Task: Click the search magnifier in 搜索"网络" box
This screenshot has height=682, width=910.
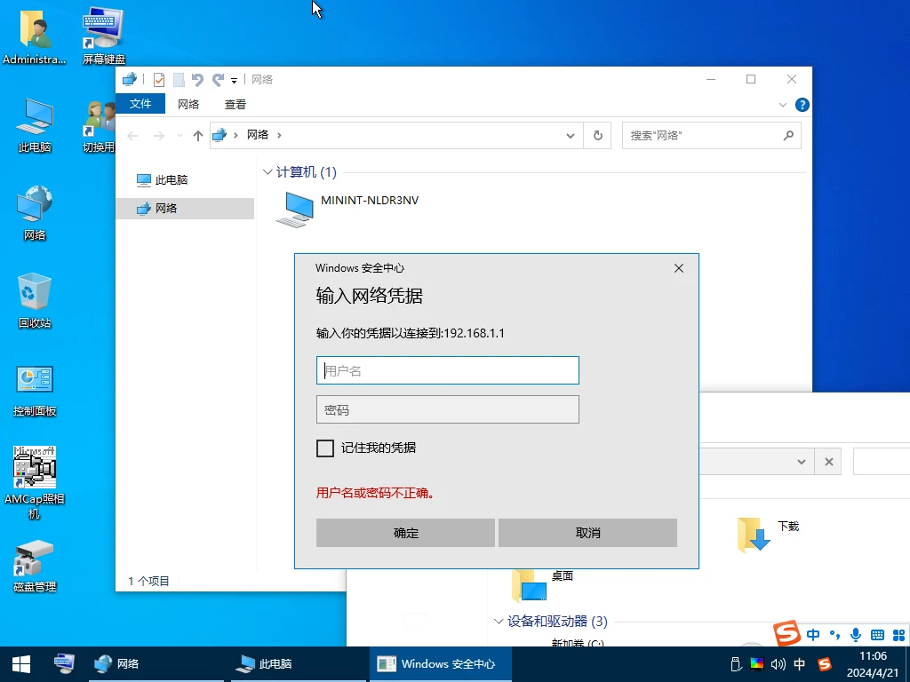Action: tap(788, 135)
